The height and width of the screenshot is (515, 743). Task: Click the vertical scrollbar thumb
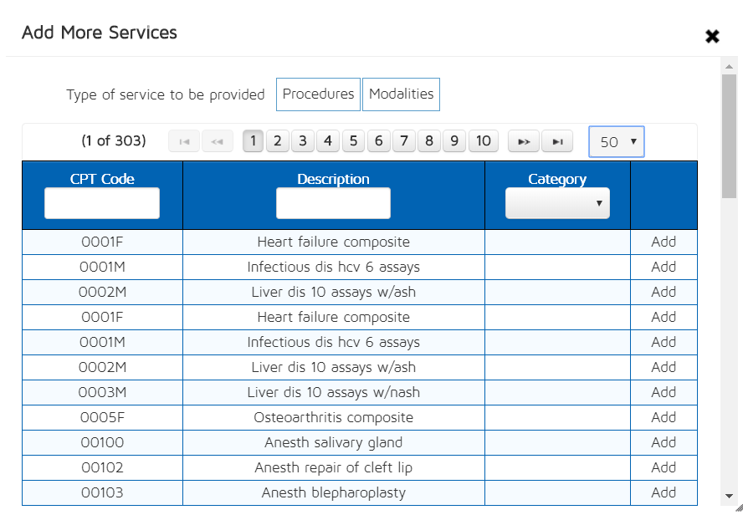(x=729, y=135)
